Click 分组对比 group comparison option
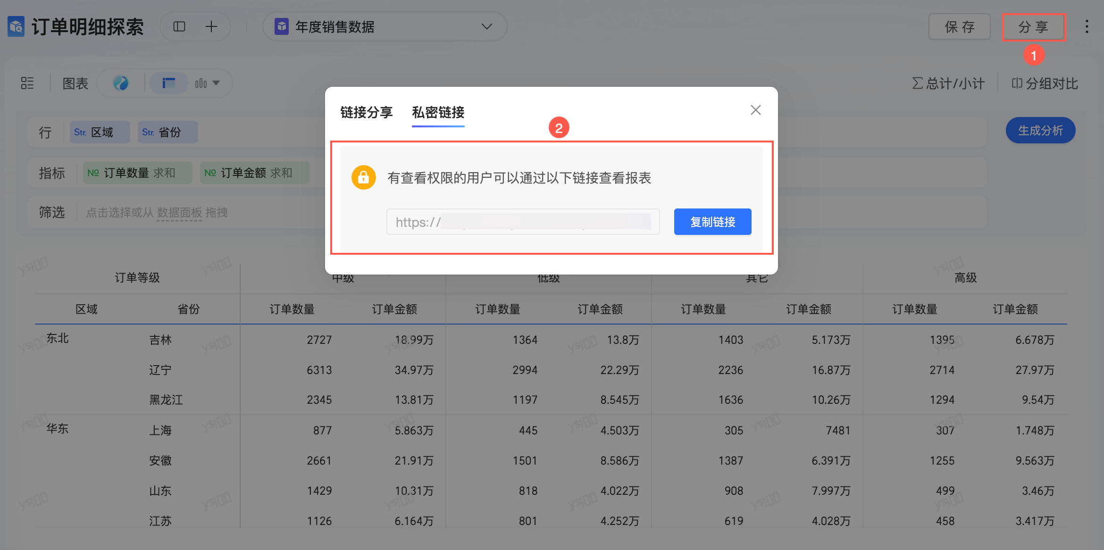This screenshot has height=550, width=1104. 1045,83
